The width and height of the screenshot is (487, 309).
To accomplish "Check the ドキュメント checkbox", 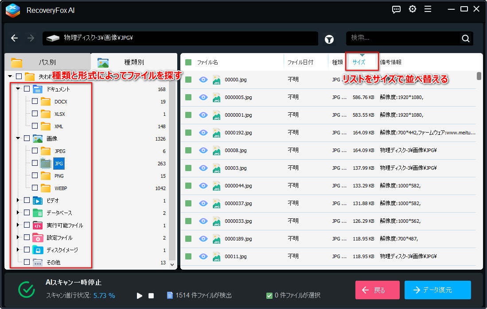I will point(27,89).
